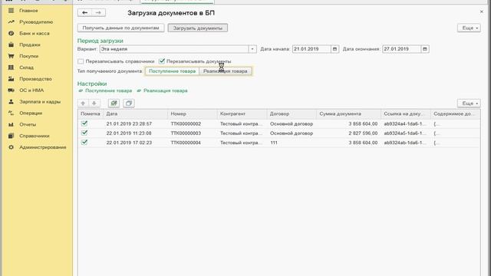Move row down with the down arrow
The height and width of the screenshot is (276, 491).
point(94,103)
